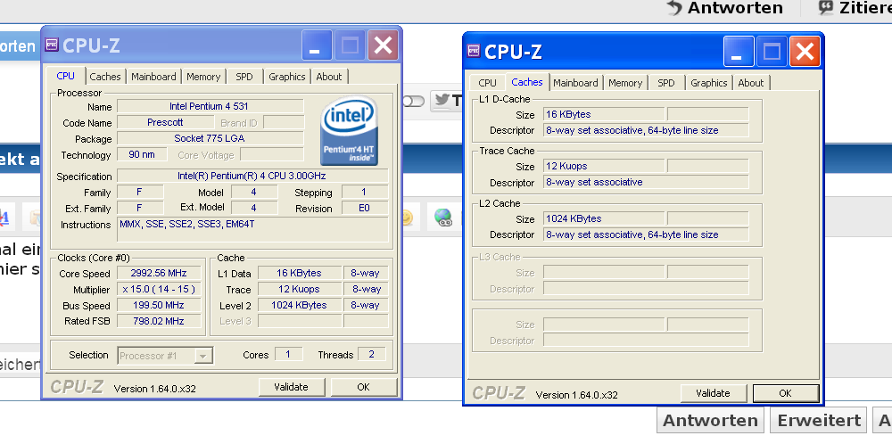Click the Twitter share icon behind the windows

[442, 101]
